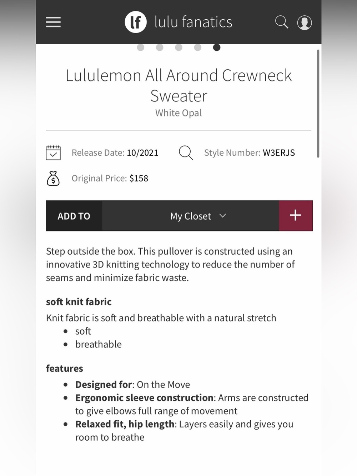357x476 pixels.
Task: Click the ADD TO label
Action: (74, 216)
